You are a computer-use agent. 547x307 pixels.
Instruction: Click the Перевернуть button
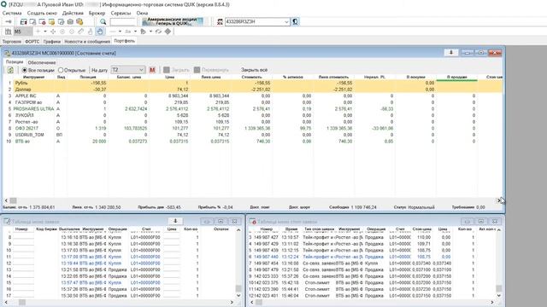[211, 70]
